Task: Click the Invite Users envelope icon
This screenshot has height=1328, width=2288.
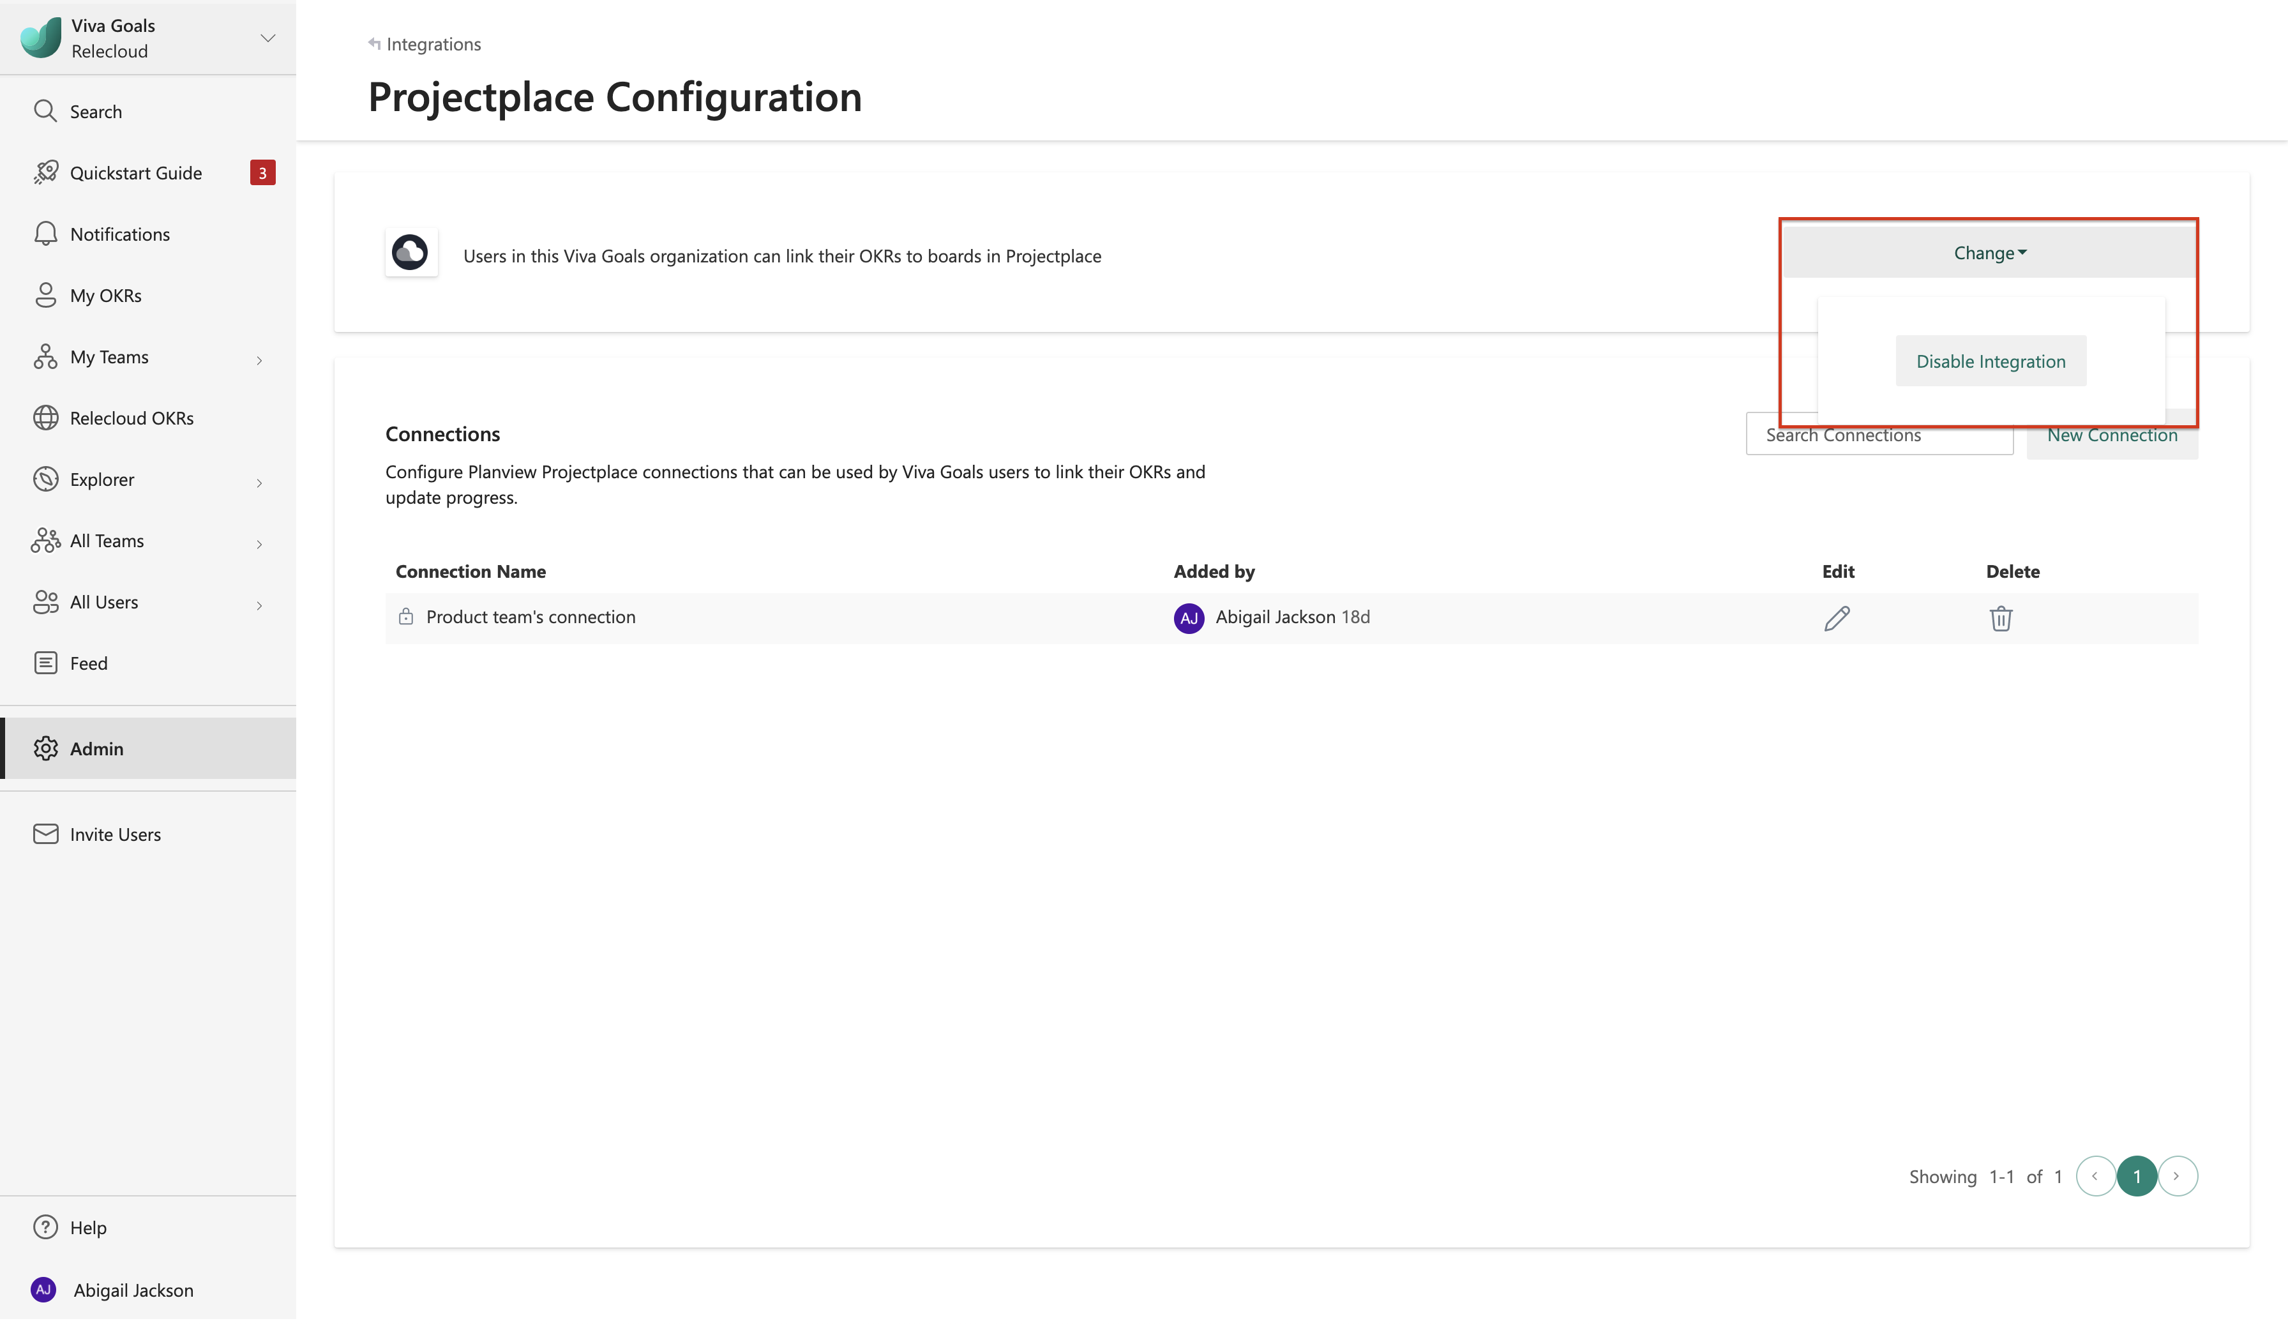Action: pos(45,834)
